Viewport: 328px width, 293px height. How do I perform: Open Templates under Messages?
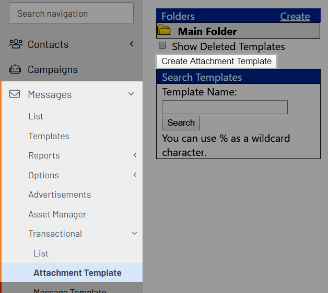coord(49,136)
